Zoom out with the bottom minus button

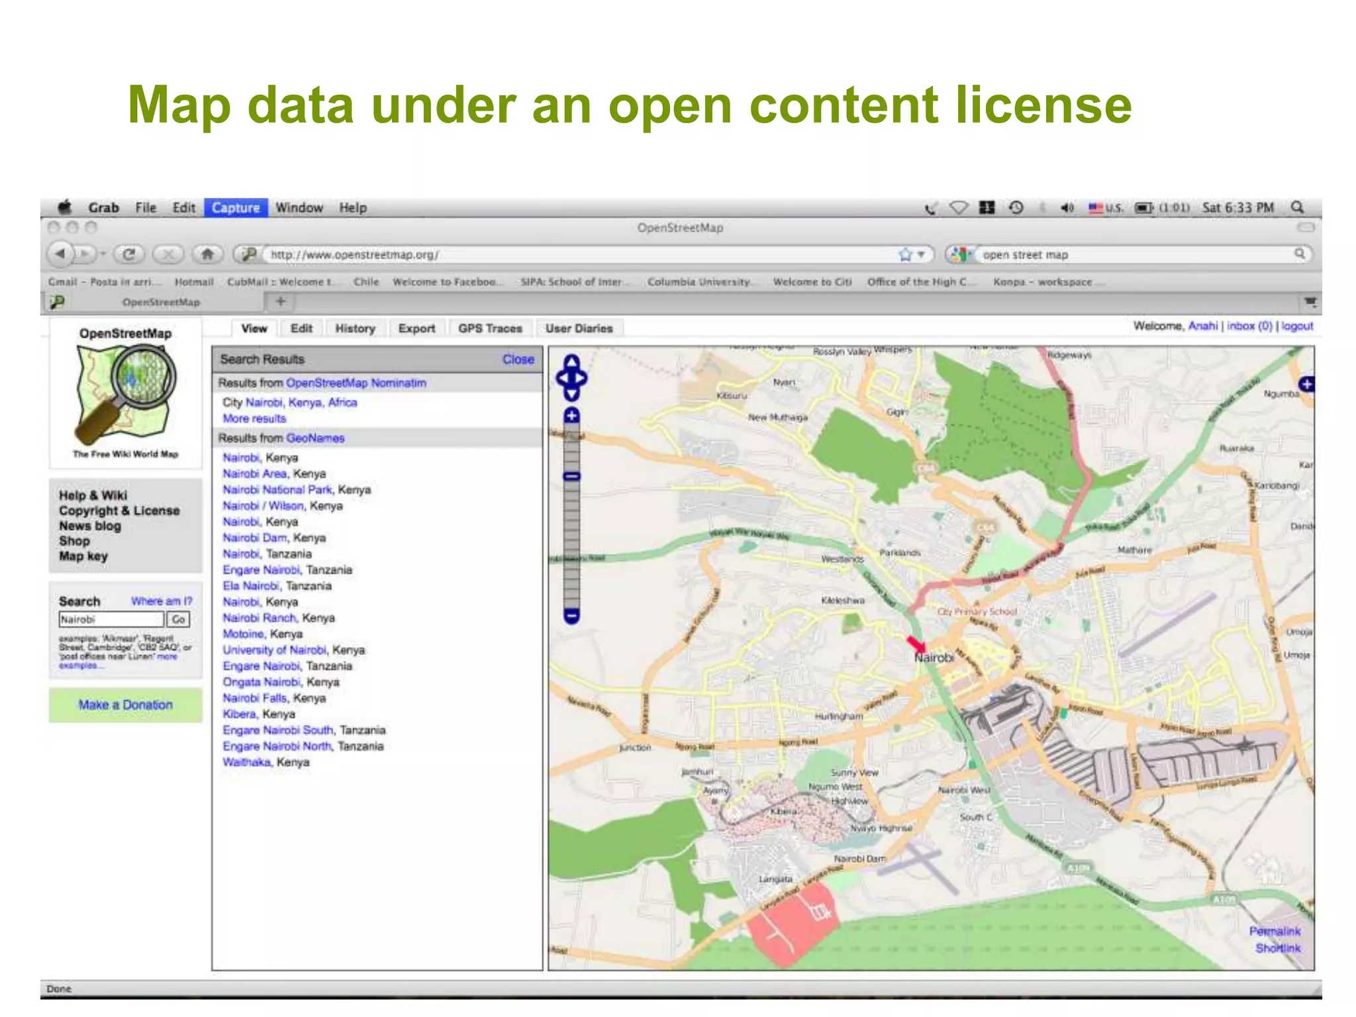[x=571, y=616]
